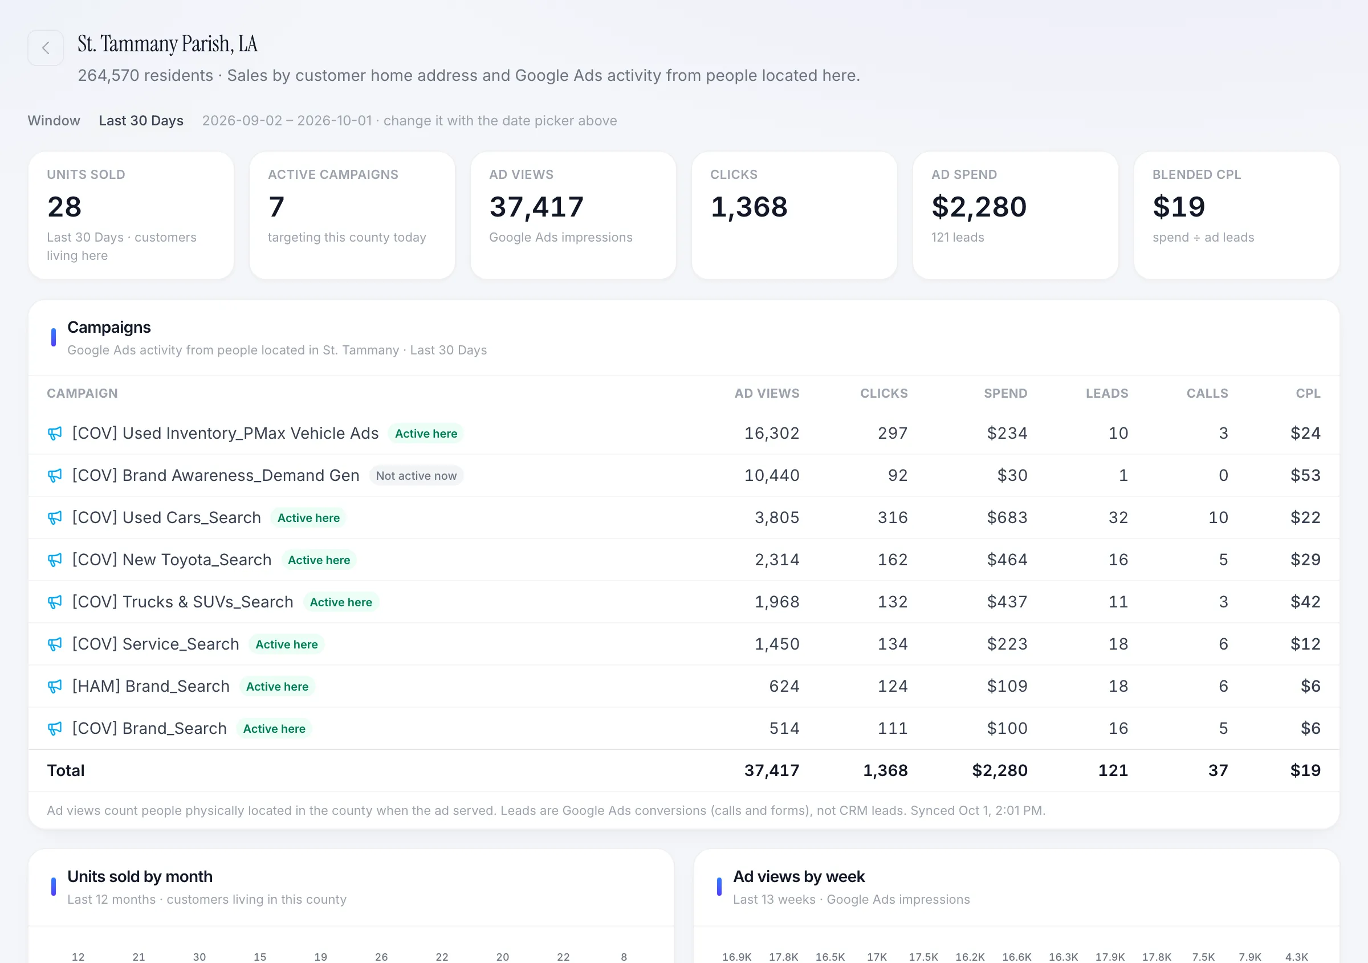Click the Last 30 Days window label
This screenshot has width=1368, height=963.
(x=141, y=121)
